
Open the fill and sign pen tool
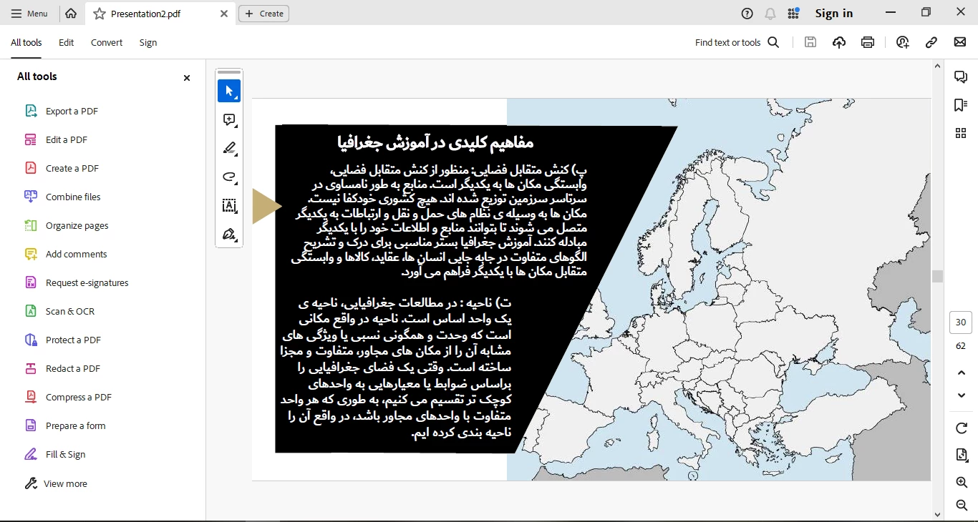[x=229, y=235]
